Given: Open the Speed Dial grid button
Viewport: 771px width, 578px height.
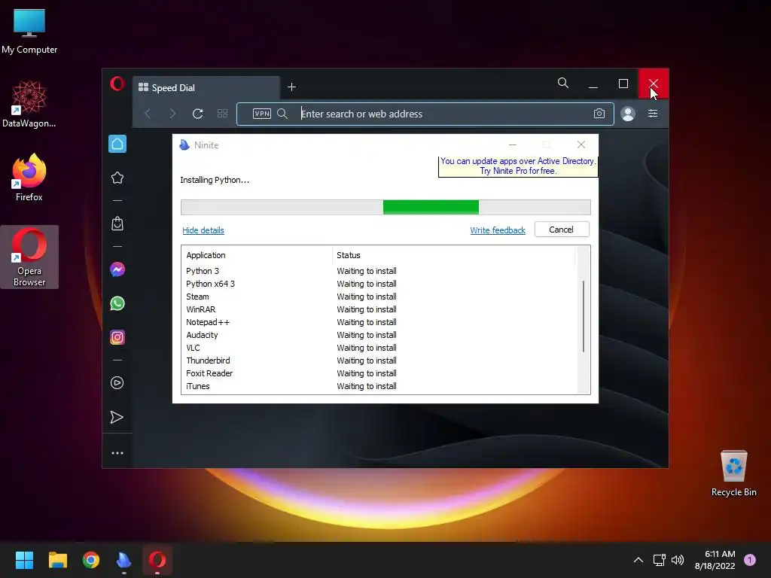Looking at the screenshot, I should [222, 114].
